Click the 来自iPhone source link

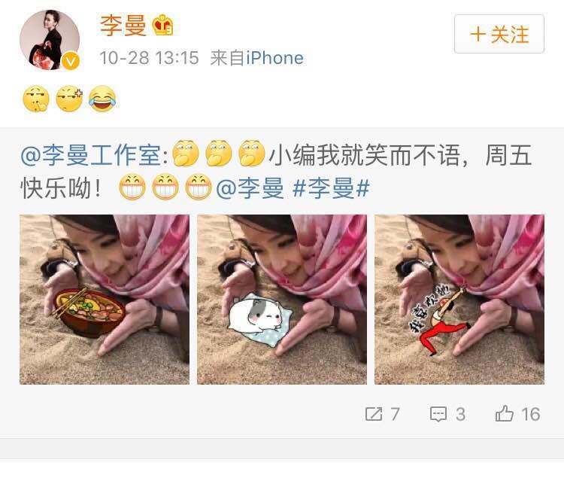[257, 58]
